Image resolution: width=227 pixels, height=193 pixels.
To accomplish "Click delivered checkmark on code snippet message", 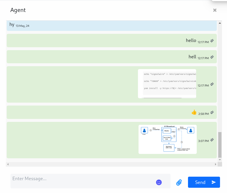I will (x=212, y=84).
